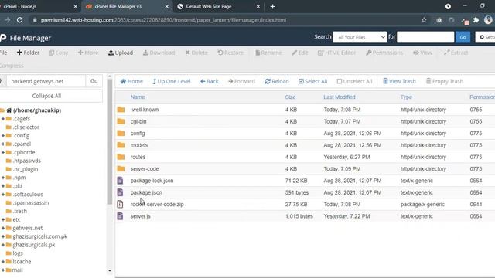Viewport: 495px width, 278px height.
Task: Bookmark page with star icon
Action: click(x=424, y=20)
